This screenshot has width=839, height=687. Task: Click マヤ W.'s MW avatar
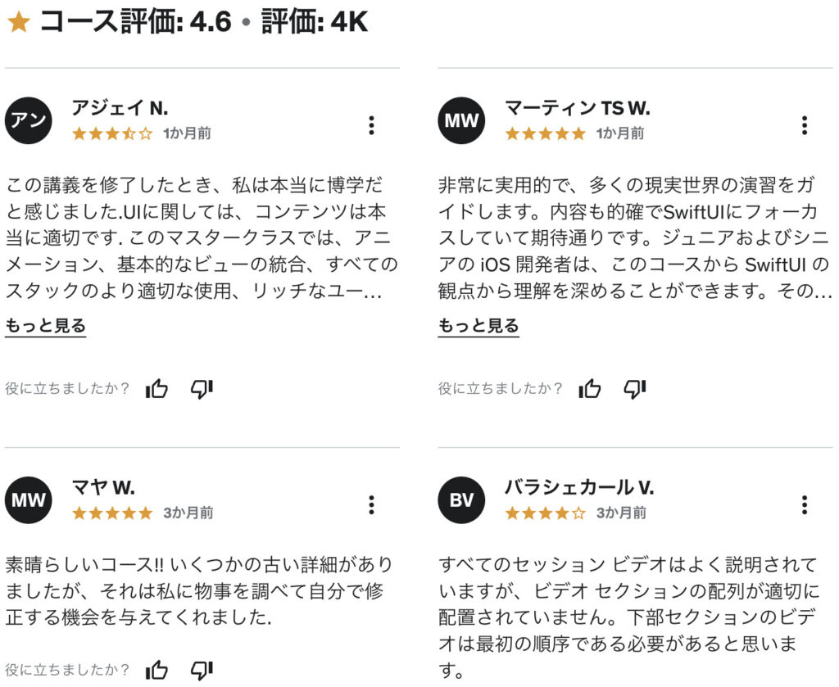point(29,499)
